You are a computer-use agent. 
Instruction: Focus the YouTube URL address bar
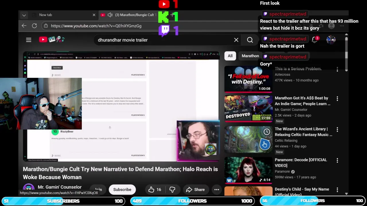(x=96, y=26)
